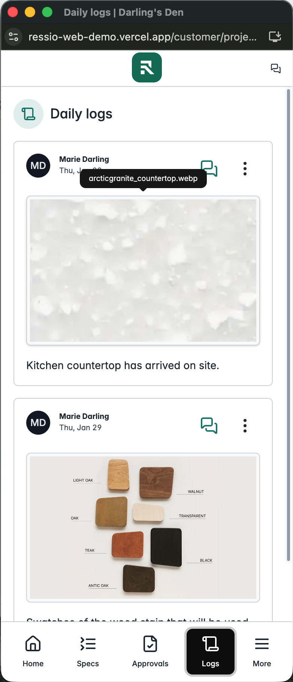Click the MD avatar on first log
This screenshot has width=293, height=682.
pyautogui.click(x=38, y=166)
